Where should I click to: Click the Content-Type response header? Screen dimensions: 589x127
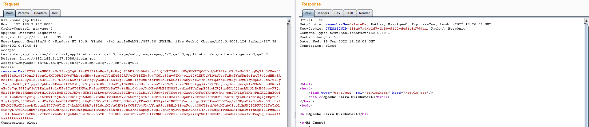[x=345, y=33]
